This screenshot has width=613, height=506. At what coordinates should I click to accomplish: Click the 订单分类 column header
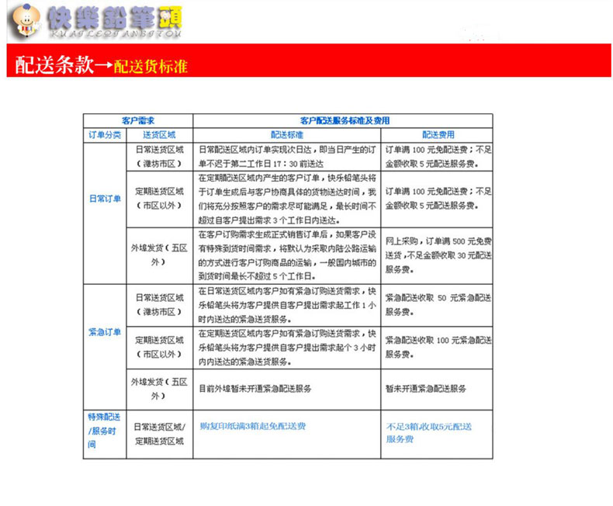[x=105, y=134]
